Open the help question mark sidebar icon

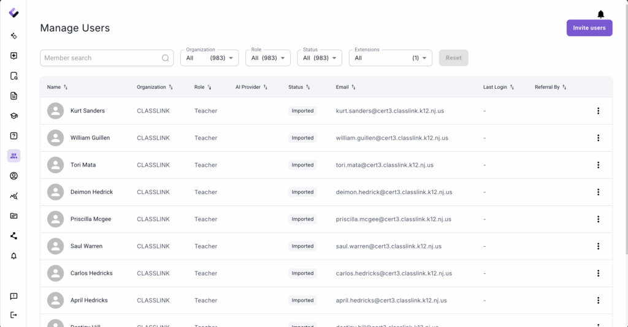[x=13, y=136]
